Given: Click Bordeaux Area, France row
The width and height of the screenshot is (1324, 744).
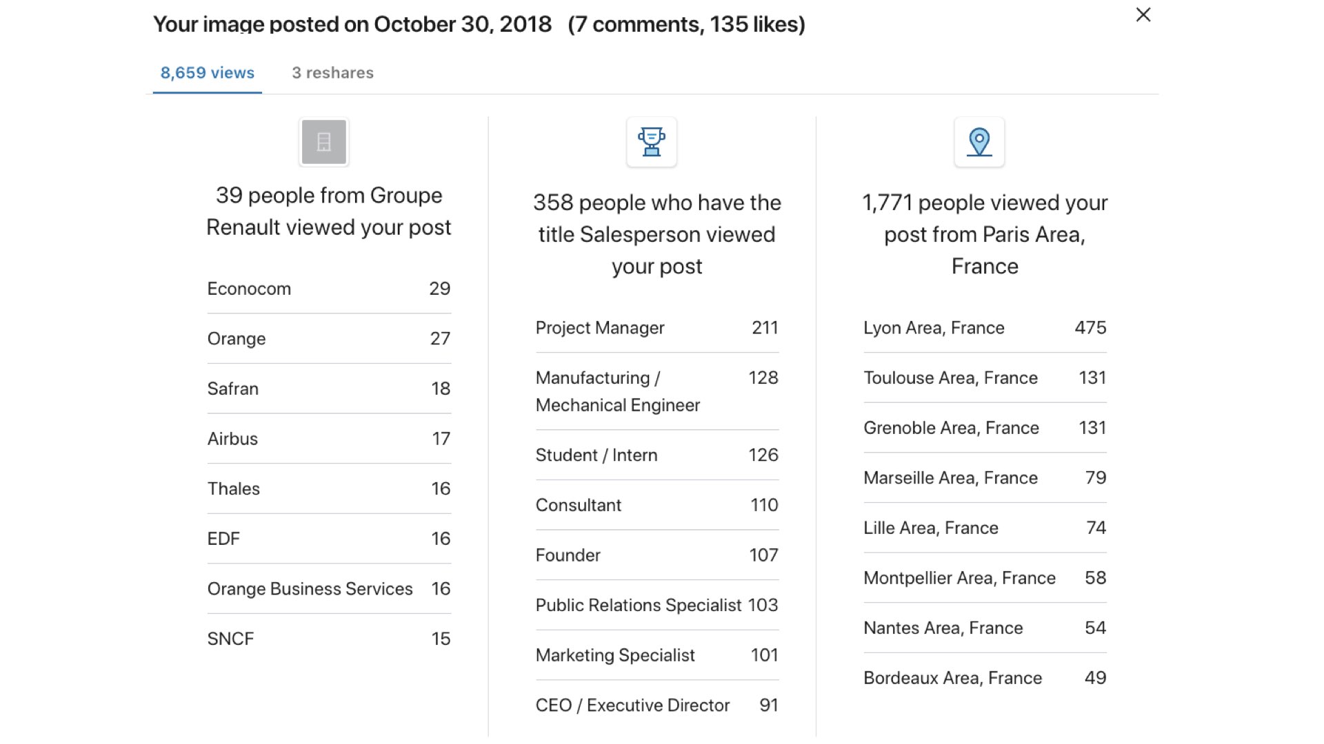Looking at the screenshot, I should click(x=985, y=678).
